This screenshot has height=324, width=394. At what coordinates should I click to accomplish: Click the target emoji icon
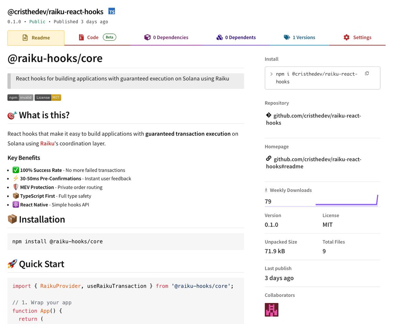12,115
